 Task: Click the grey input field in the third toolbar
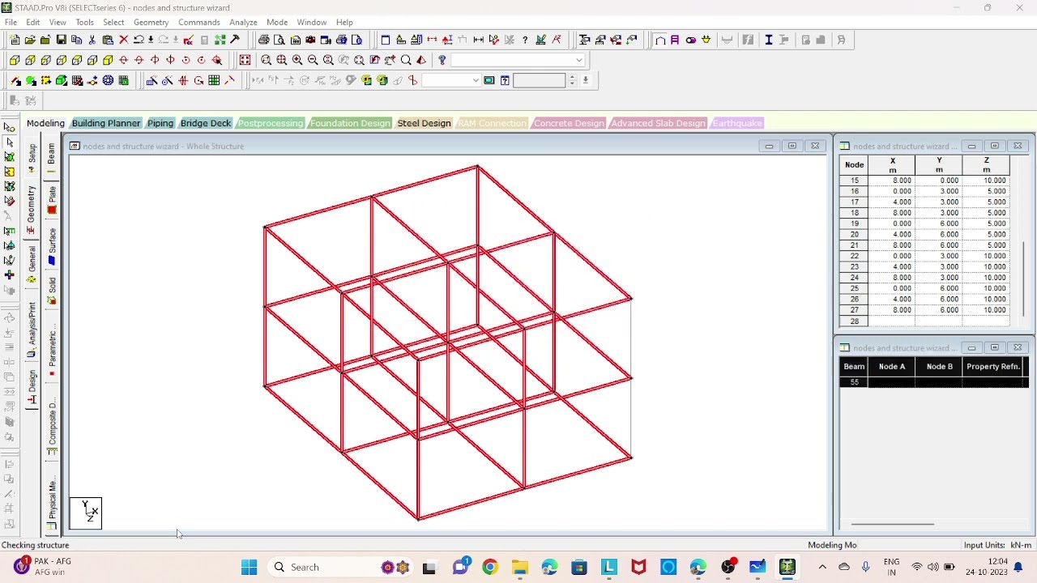pos(539,80)
